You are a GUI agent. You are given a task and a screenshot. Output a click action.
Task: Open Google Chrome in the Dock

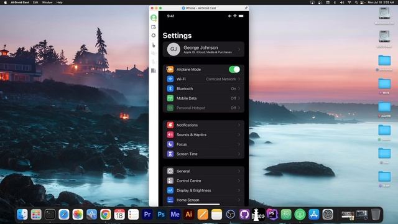point(106,214)
